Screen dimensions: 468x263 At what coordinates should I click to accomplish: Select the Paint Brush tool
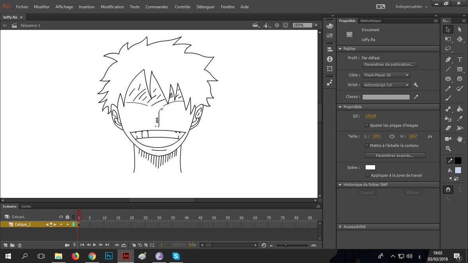click(x=460, y=88)
